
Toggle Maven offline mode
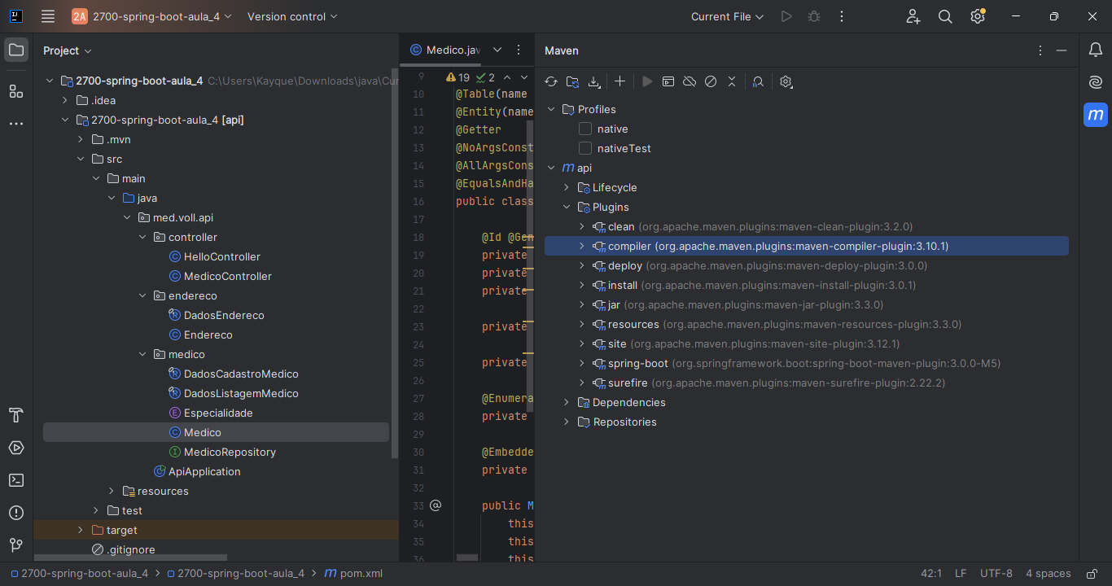[690, 81]
